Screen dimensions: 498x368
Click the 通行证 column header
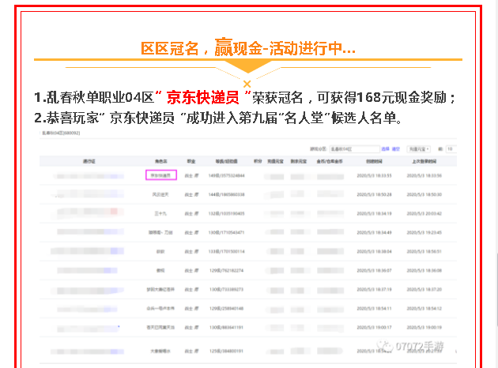(x=89, y=161)
